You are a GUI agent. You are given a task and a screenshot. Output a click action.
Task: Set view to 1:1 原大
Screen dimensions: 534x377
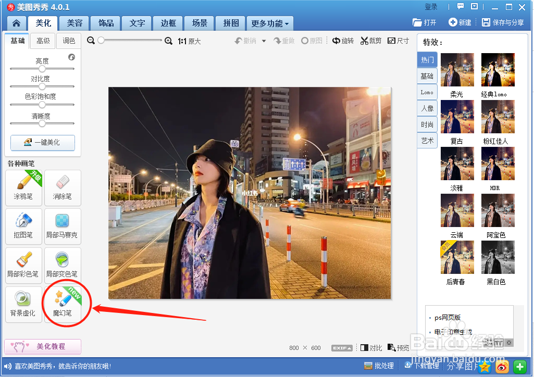189,41
